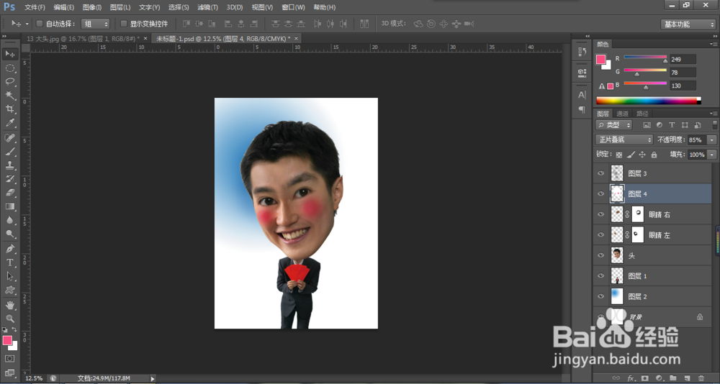Screen dimensions: 720x384
Task: Open the 滤镜(T) menu
Action: tap(207, 7)
